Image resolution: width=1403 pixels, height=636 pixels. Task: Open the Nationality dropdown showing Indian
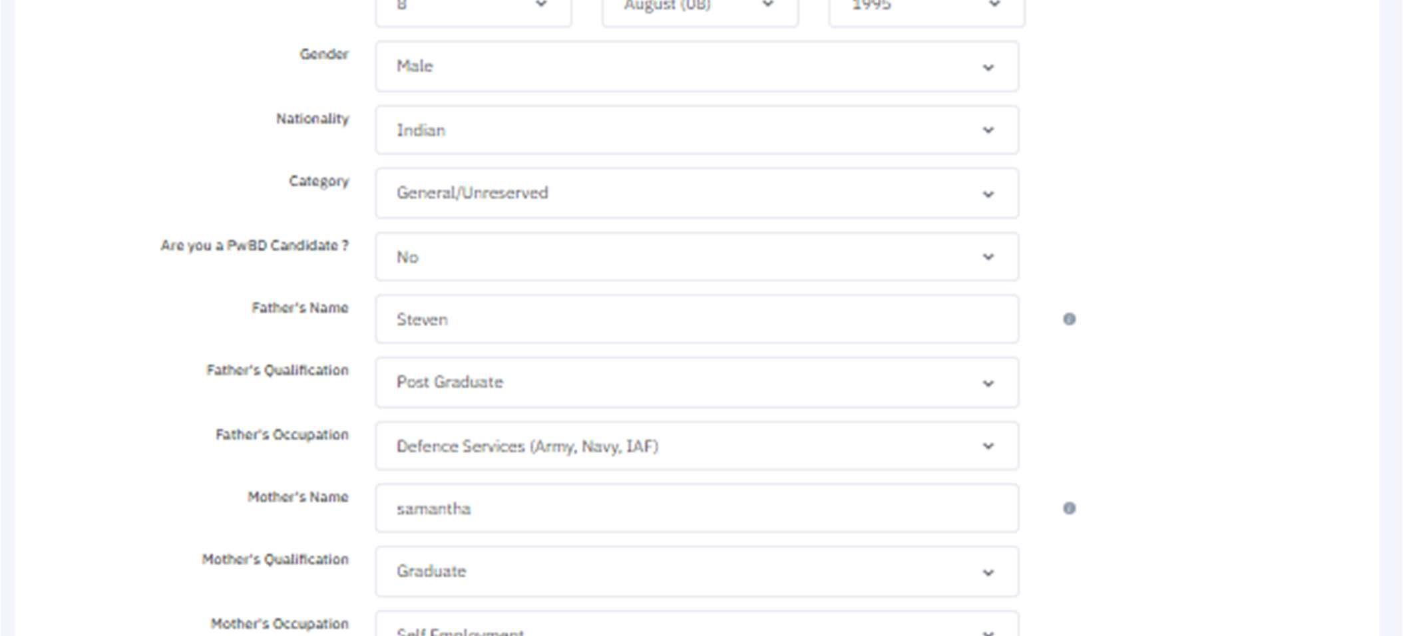point(696,130)
